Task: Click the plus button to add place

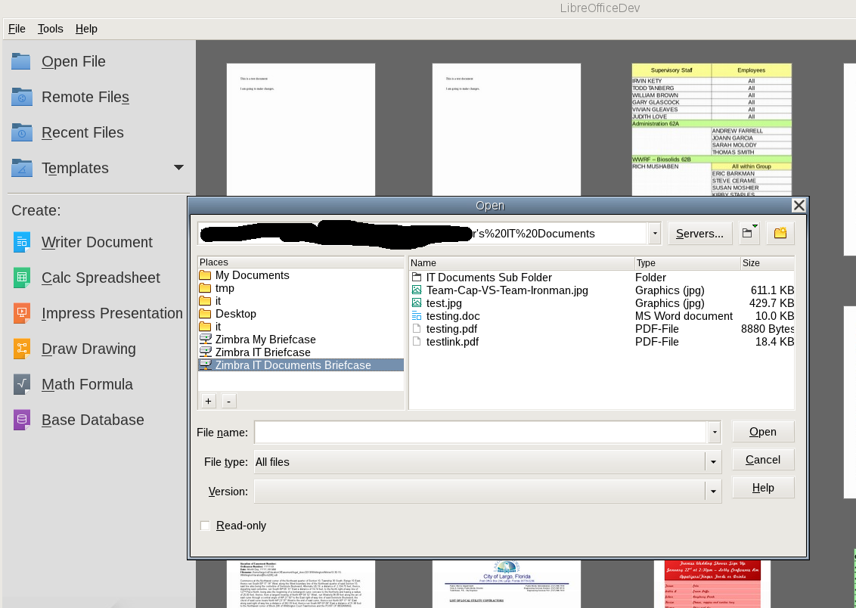Action: (208, 401)
